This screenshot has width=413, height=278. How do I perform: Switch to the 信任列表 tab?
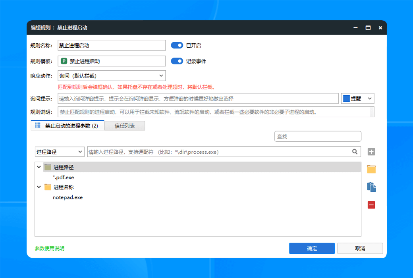pos(125,125)
